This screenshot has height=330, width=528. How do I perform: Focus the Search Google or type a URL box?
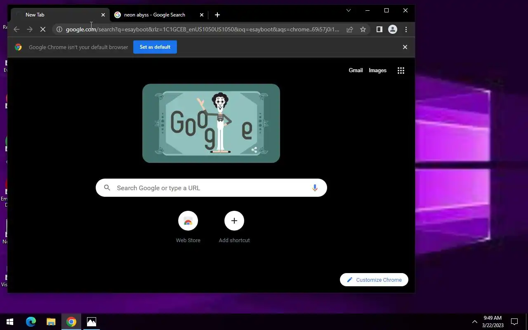pyautogui.click(x=211, y=188)
